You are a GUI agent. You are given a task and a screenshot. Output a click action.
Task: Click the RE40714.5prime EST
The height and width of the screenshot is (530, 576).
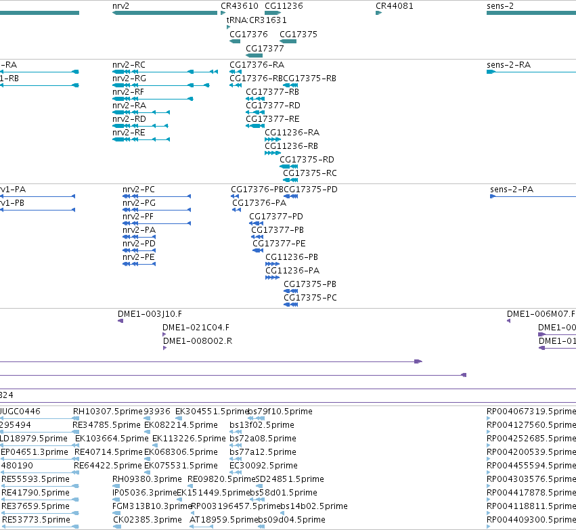coord(108,453)
